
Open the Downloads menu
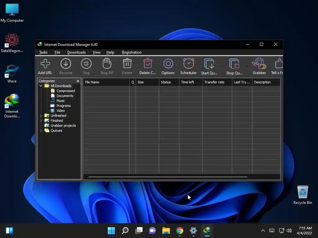click(76, 52)
